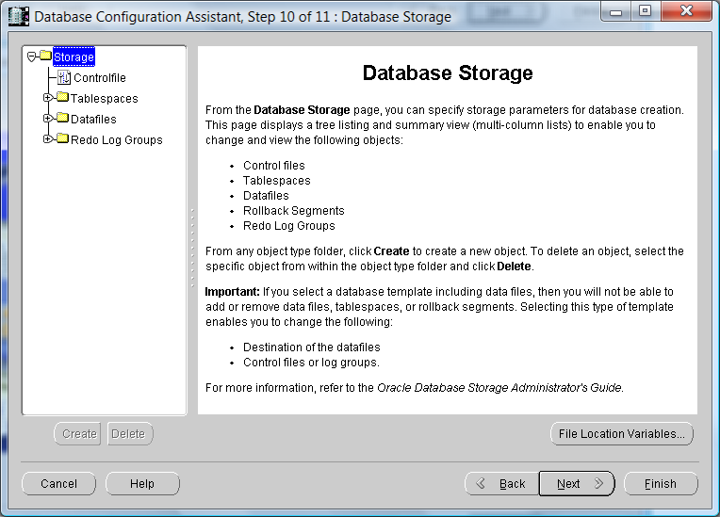Click the vertical pane splitter handle
This screenshot has width=720, height=517.
pos(192,248)
